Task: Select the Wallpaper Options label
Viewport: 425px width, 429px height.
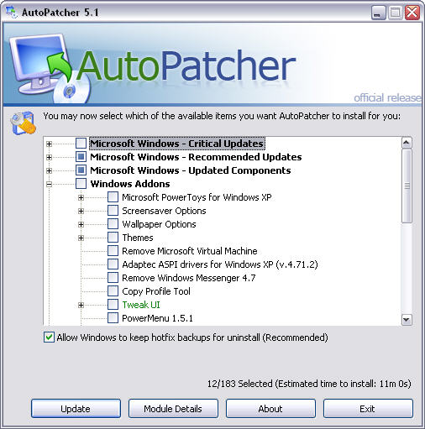Action: (159, 224)
